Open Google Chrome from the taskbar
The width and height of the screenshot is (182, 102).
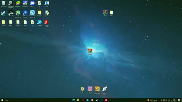(x=92, y=100)
